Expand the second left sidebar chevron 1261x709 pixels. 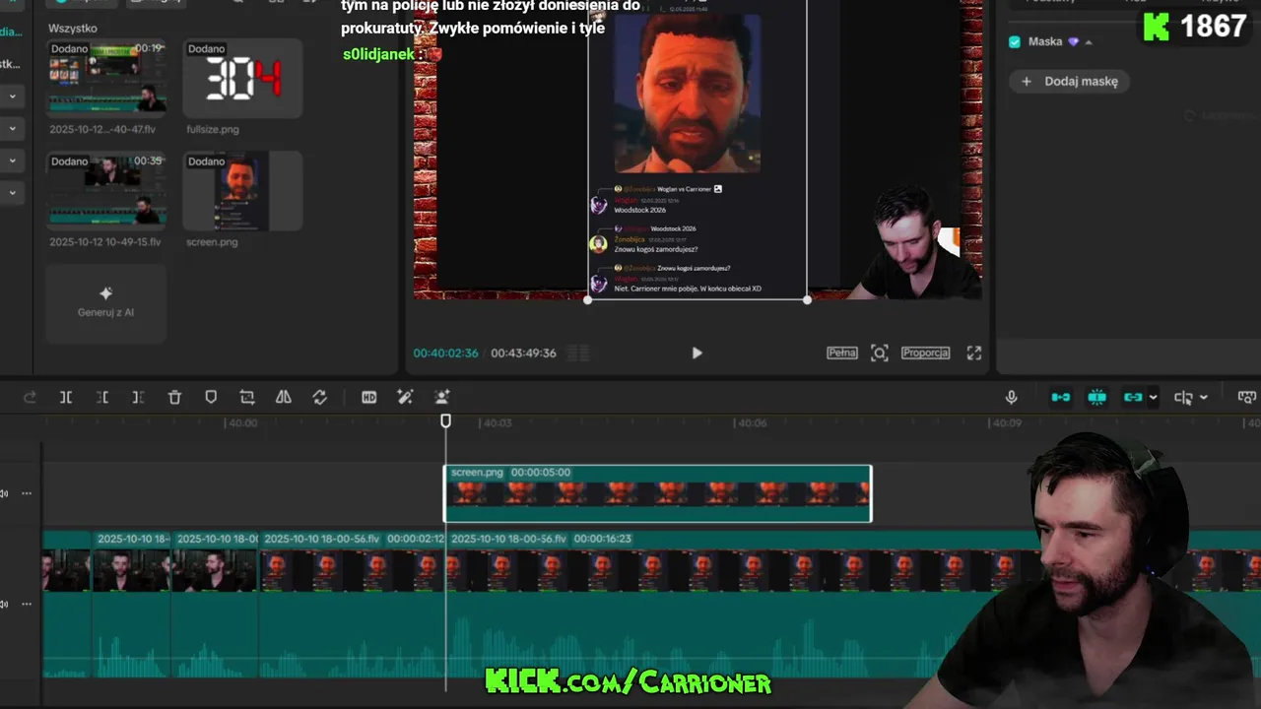point(12,129)
